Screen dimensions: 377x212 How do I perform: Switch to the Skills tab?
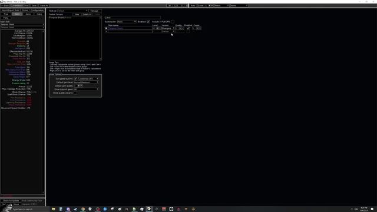tap(17, 14)
